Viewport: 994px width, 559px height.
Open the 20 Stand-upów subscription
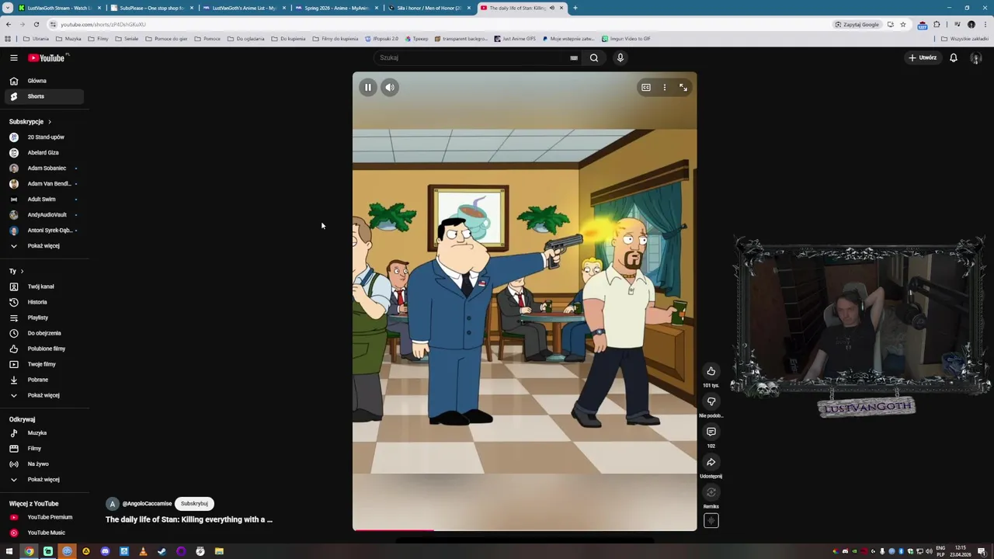(43, 137)
